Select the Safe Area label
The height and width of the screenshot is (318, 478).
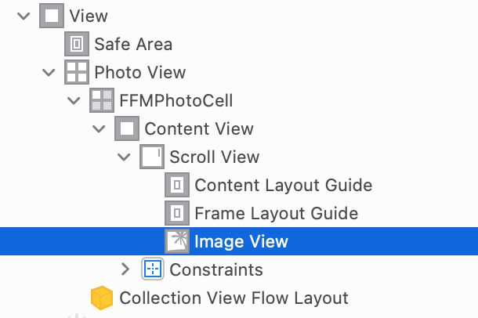133,44
